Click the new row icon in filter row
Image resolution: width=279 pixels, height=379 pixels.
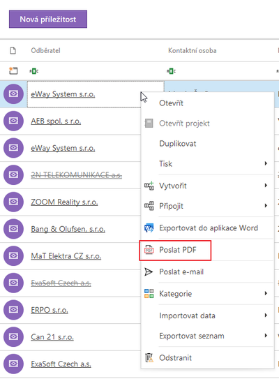[13, 70]
